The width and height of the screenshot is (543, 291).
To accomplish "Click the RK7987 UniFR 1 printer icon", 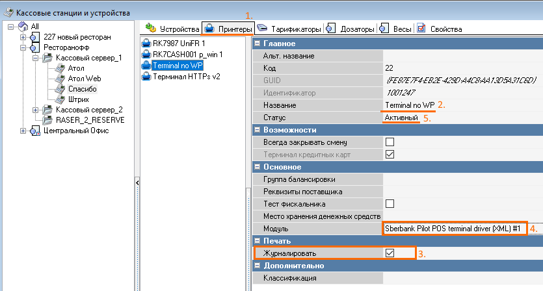I will pyautogui.click(x=146, y=43).
